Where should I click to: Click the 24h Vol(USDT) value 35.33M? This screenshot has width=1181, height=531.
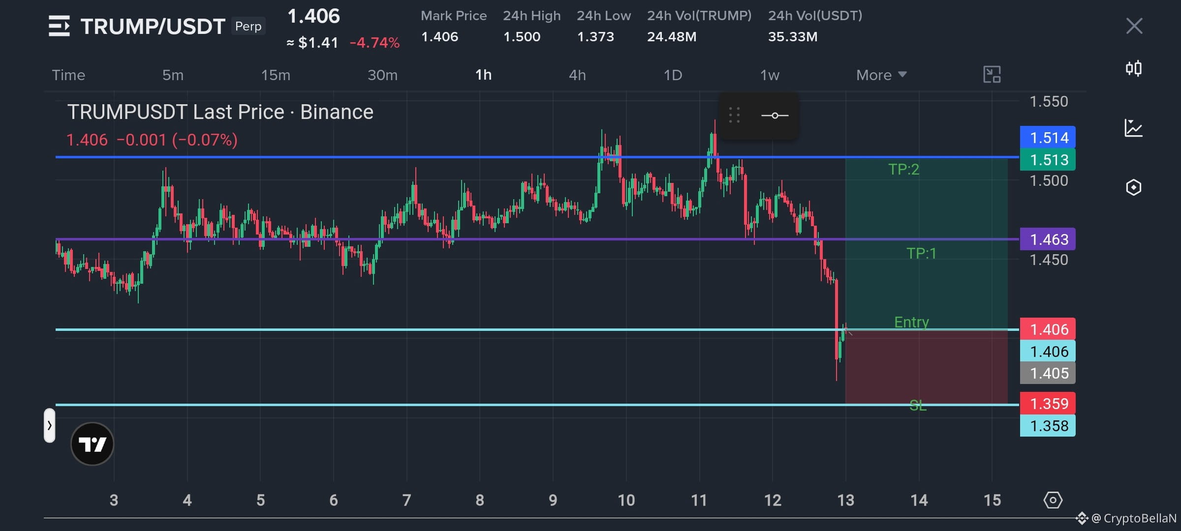pyautogui.click(x=793, y=37)
